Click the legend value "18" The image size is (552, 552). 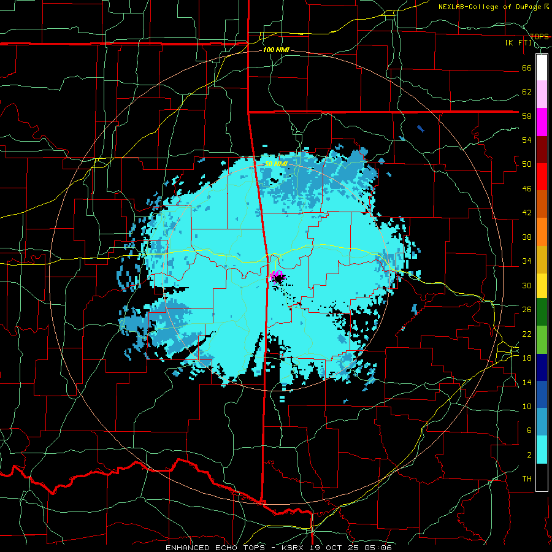(527, 358)
